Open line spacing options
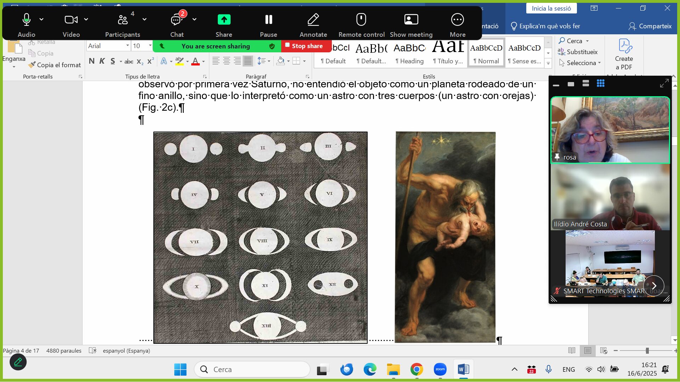The height and width of the screenshot is (382, 680). 261,61
